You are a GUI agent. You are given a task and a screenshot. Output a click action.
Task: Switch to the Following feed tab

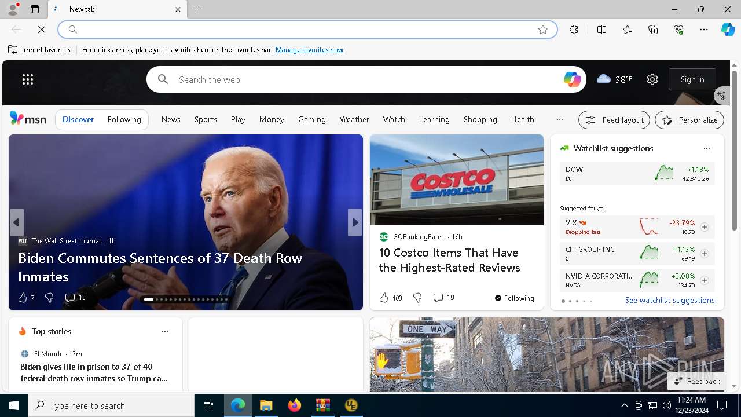click(x=124, y=120)
